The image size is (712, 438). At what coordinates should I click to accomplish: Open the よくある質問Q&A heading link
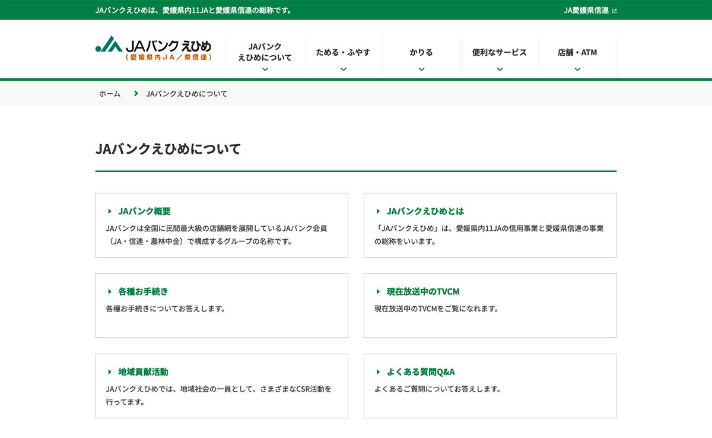(x=421, y=372)
